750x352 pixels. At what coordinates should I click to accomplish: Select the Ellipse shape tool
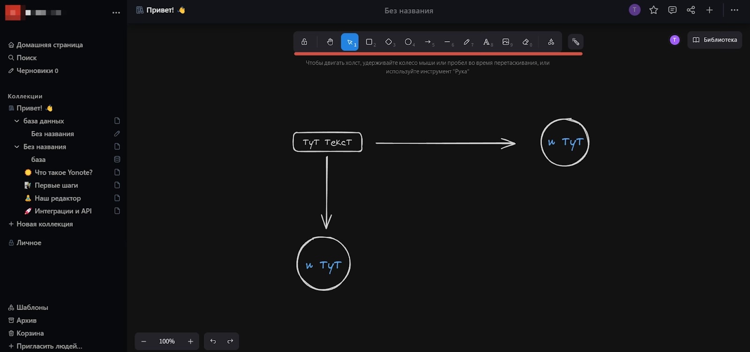pyautogui.click(x=408, y=42)
